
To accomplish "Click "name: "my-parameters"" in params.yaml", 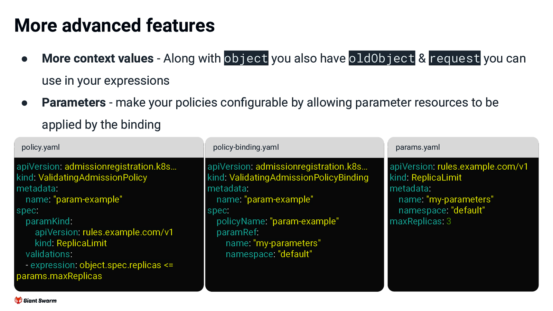I will 446,199.
